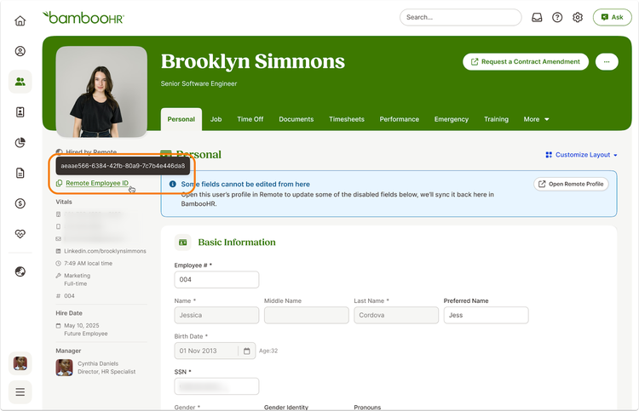Click Open Remote Profile button
The height and width of the screenshot is (411, 639).
tap(571, 184)
